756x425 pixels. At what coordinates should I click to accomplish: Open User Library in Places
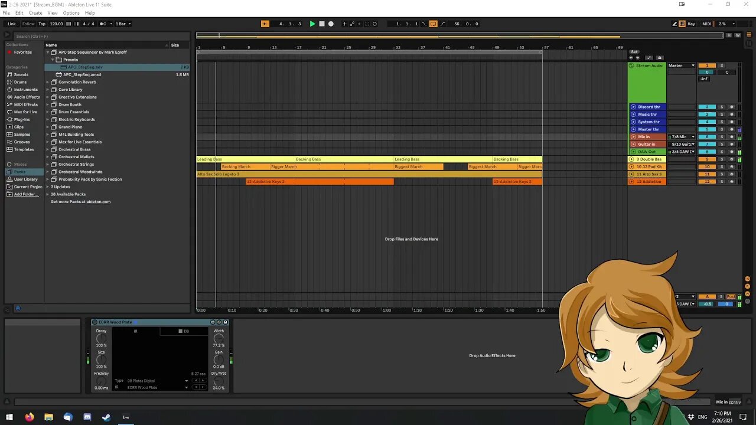[x=25, y=179]
